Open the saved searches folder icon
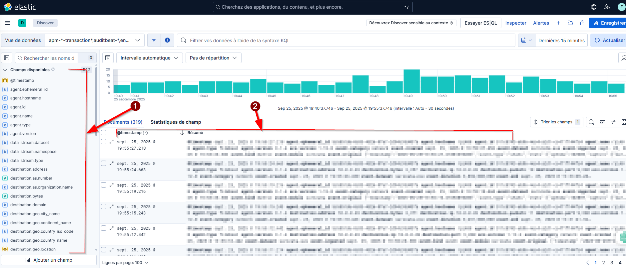The width and height of the screenshot is (626, 268). (570, 23)
